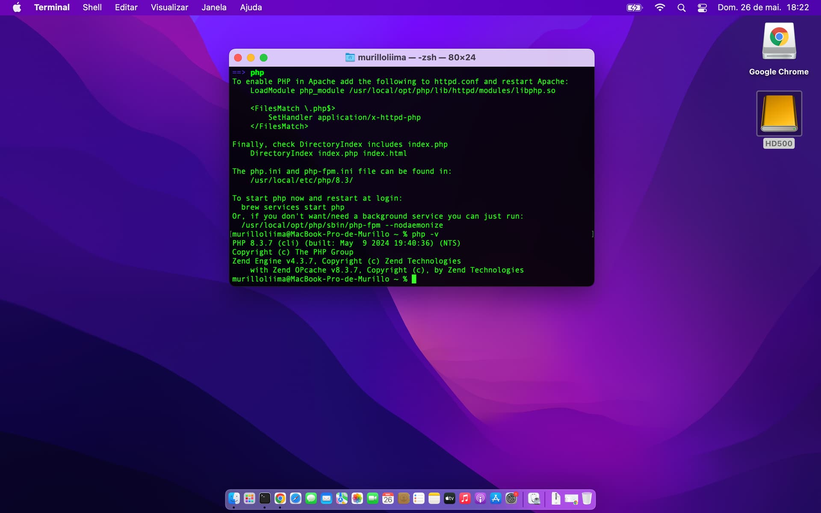Screen dimensions: 821x513
Task: Open Messages app in the Dock
Action: click(x=311, y=498)
